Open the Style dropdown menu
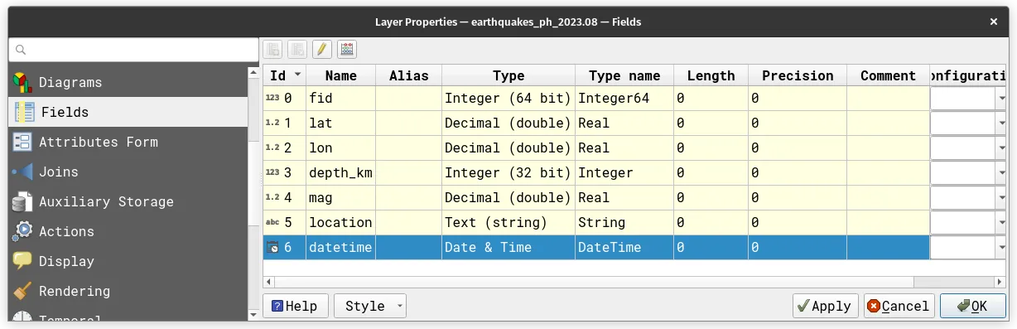Viewport: 1017px width, 329px height. pyautogui.click(x=369, y=306)
